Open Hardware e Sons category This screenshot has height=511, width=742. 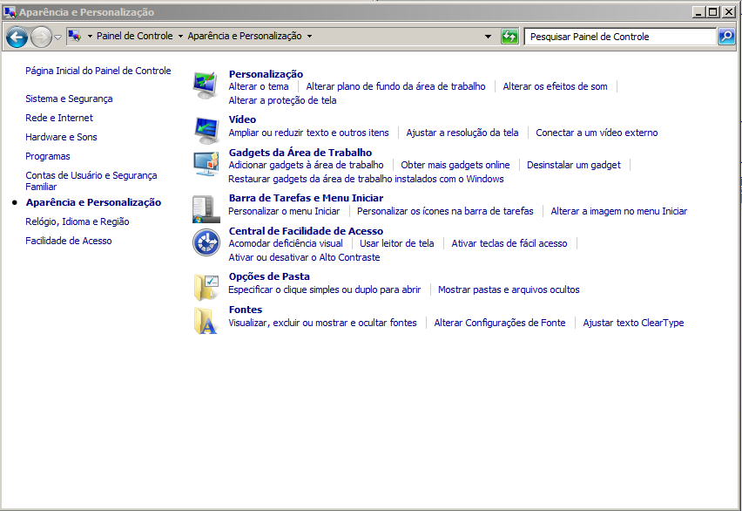click(61, 137)
